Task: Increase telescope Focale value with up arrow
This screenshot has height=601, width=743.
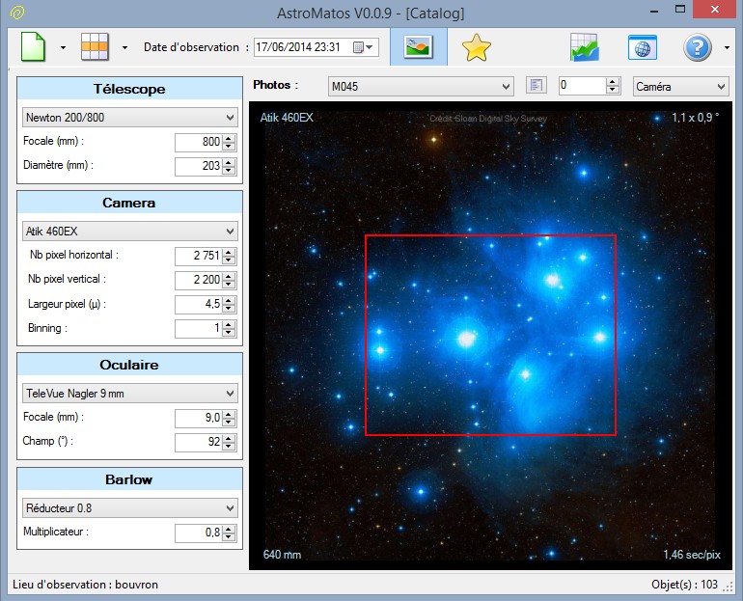Action: 229,138
